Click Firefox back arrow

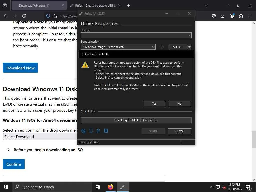6,16
